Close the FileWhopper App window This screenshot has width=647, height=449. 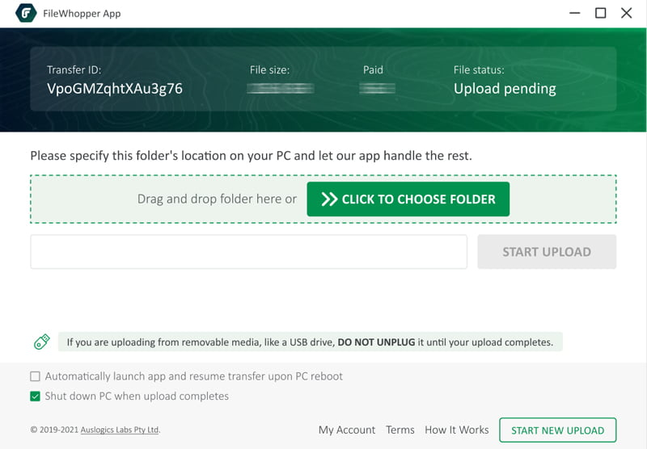click(626, 13)
